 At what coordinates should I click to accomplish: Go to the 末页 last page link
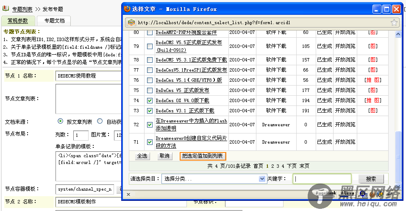pyautogui.click(x=304, y=166)
